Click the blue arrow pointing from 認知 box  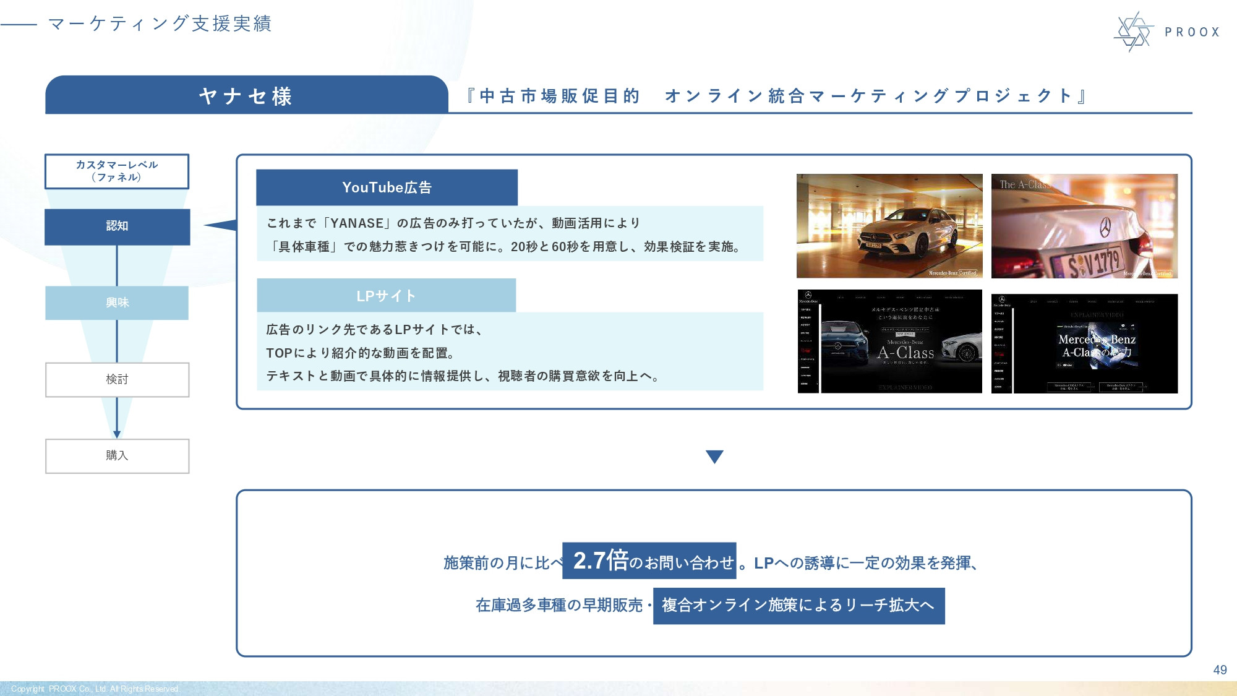[x=221, y=226]
